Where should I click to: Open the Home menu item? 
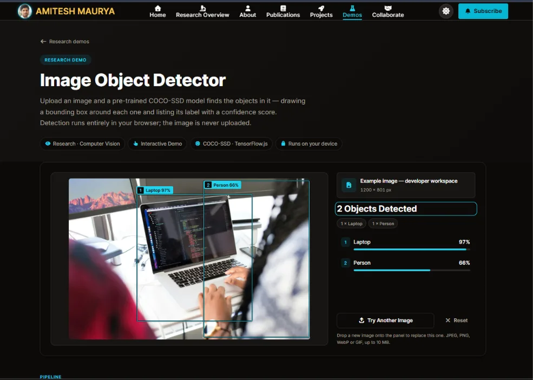157,11
